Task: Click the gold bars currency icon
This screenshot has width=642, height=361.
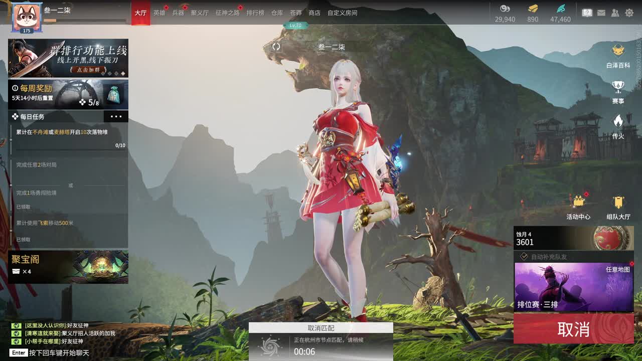Action: click(x=533, y=9)
